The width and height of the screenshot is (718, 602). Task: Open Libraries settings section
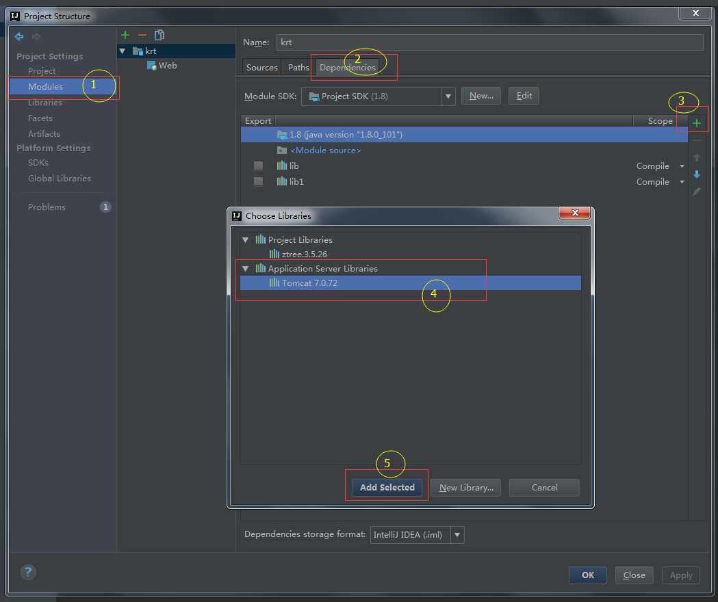click(45, 103)
